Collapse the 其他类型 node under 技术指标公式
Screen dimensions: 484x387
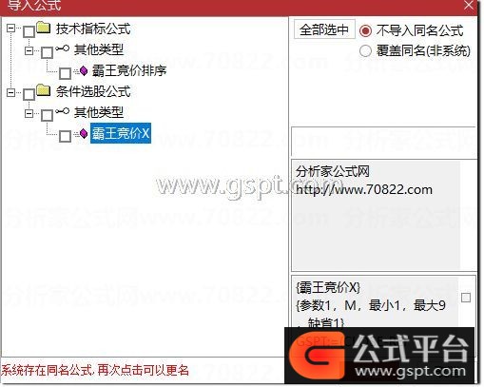coord(29,50)
